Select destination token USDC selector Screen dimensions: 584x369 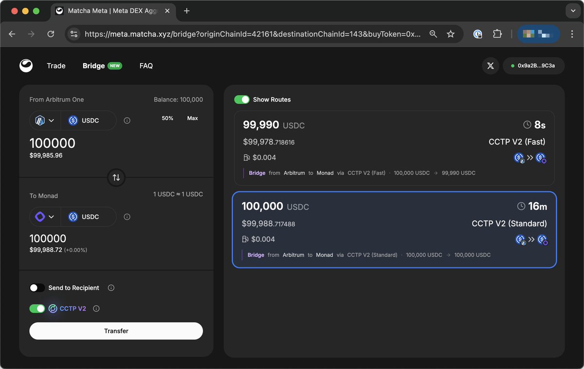(x=89, y=217)
